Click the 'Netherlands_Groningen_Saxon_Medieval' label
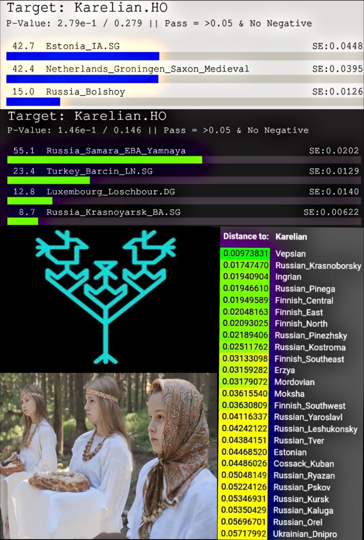364x540 pixels. point(148,69)
